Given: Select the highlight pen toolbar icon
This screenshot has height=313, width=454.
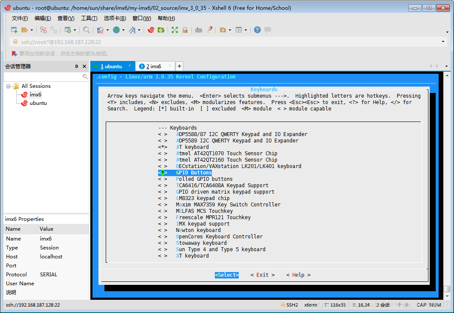Looking at the screenshot, I should click(208, 30).
